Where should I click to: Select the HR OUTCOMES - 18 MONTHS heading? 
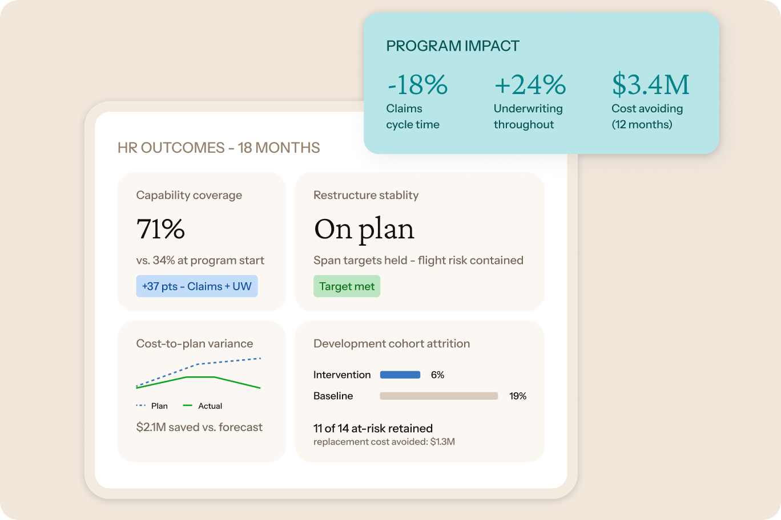(219, 148)
